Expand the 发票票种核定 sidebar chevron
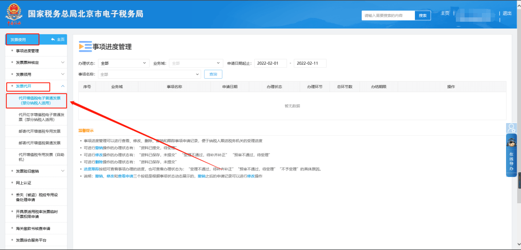The image size is (521, 250). pyautogui.click(x=63, y=62)
